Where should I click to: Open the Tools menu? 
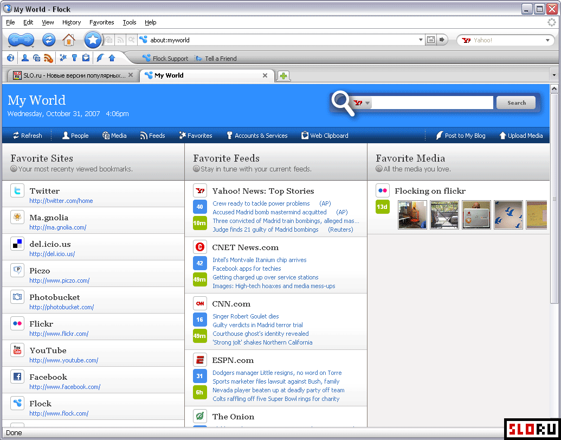click(x=130, y=22)
